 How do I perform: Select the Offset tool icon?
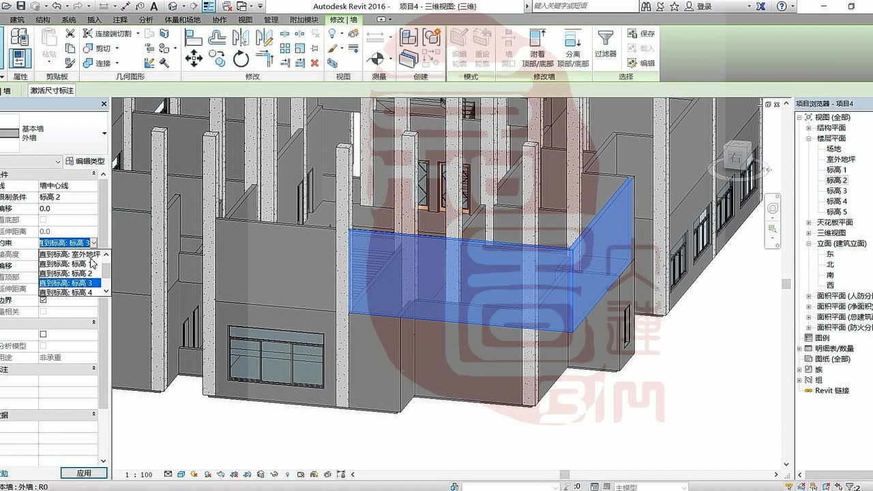(x=218, y=38)
